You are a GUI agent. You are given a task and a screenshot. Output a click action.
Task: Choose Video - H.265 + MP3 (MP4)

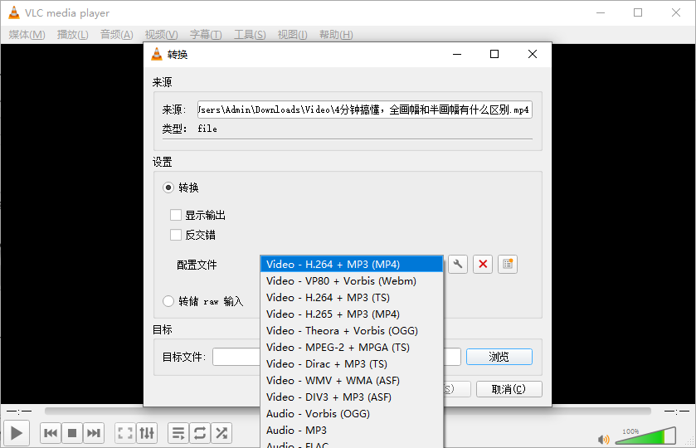point(352,314)
